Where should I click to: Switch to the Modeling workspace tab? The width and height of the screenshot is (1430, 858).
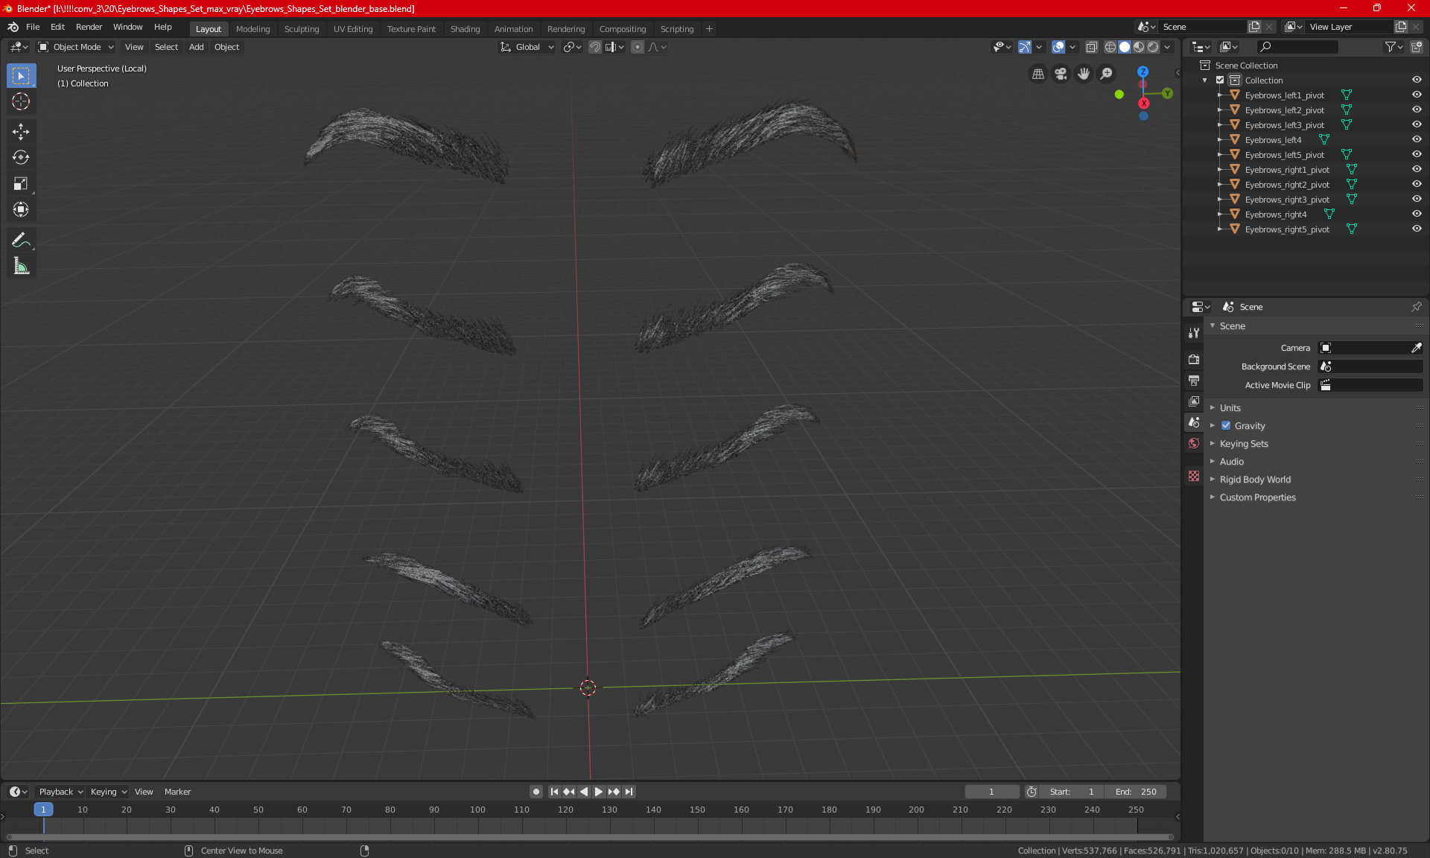click(252, 29)
